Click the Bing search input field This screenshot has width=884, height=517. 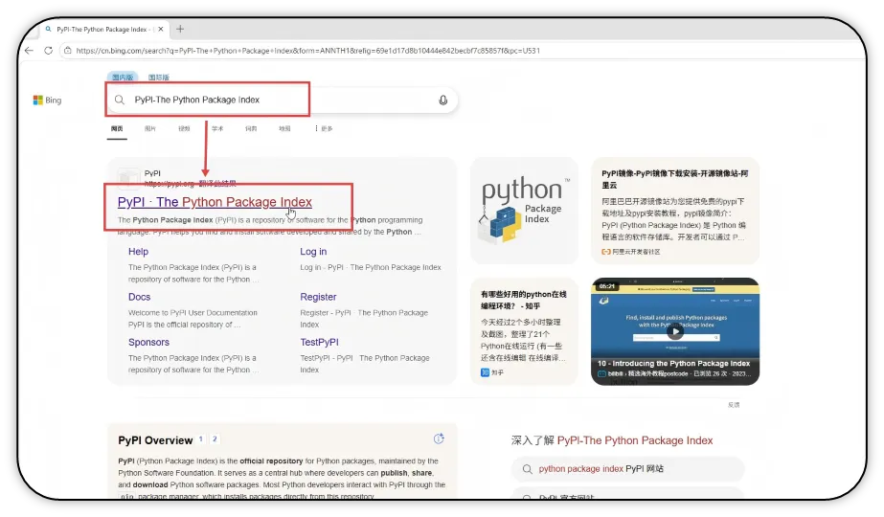pos(282,100)
